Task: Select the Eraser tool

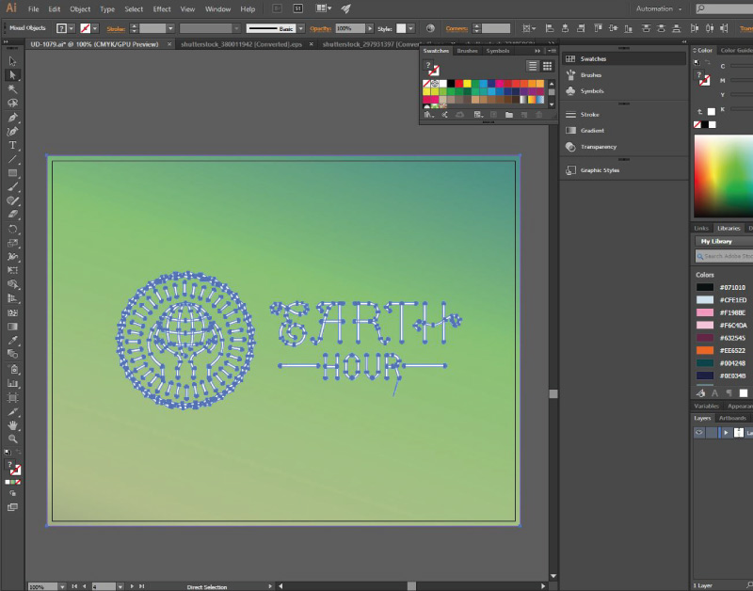Action: pyautogui.click(x=12, y=215)
